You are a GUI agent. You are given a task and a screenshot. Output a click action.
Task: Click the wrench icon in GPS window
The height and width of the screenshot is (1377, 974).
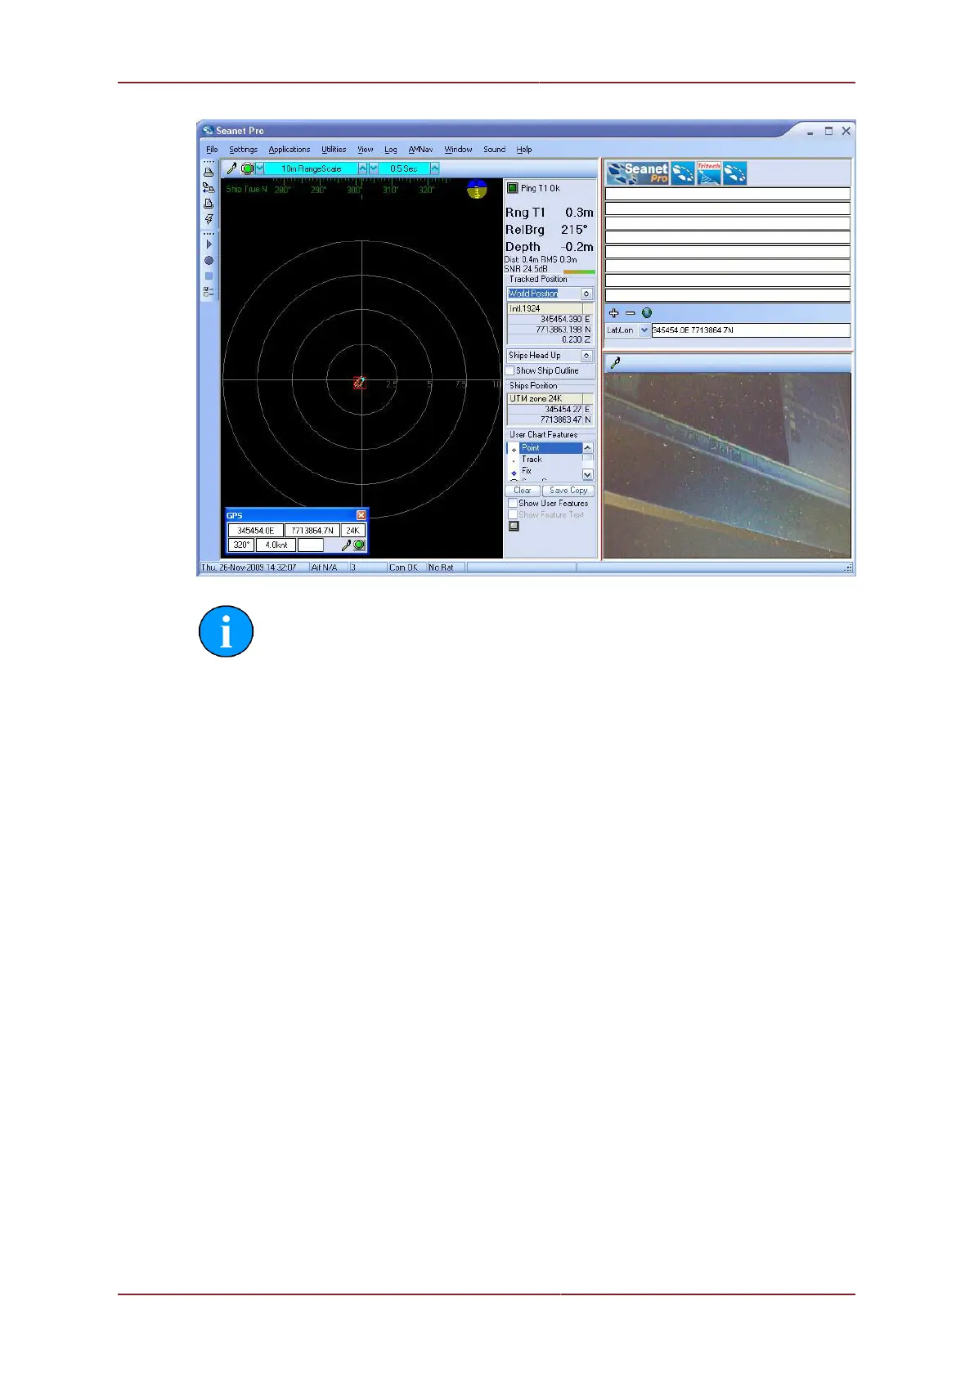tap(346, 545)
